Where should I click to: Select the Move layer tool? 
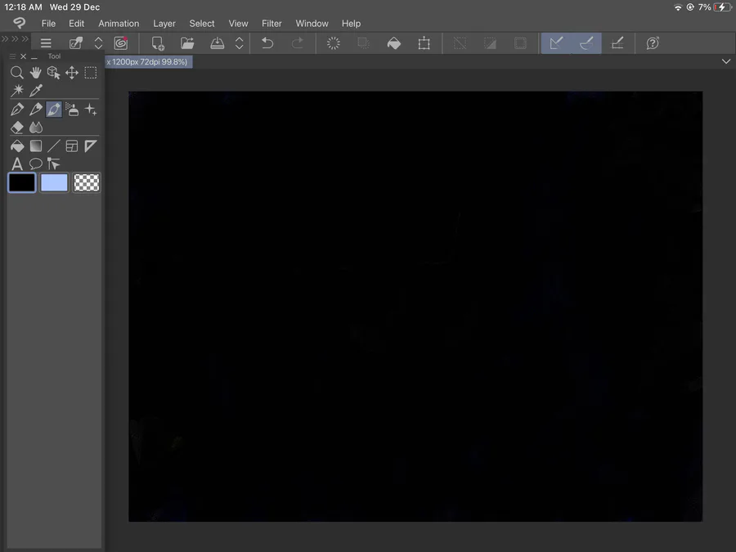(72, 73)
